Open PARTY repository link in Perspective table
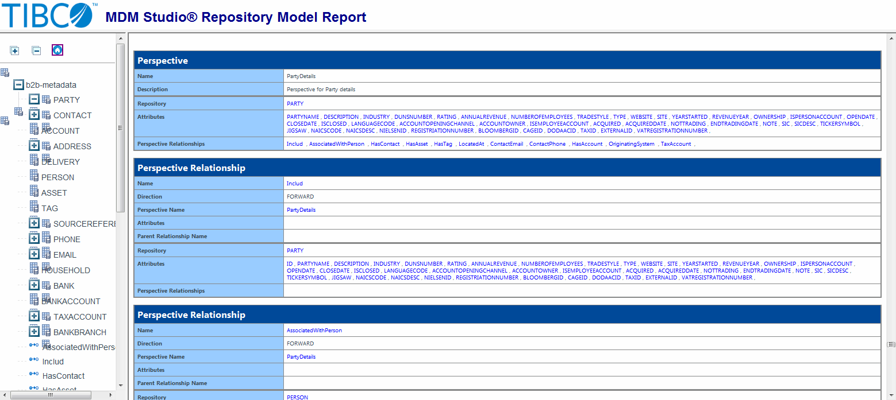This screenshot has height=400, width=896. pos(295,104)
